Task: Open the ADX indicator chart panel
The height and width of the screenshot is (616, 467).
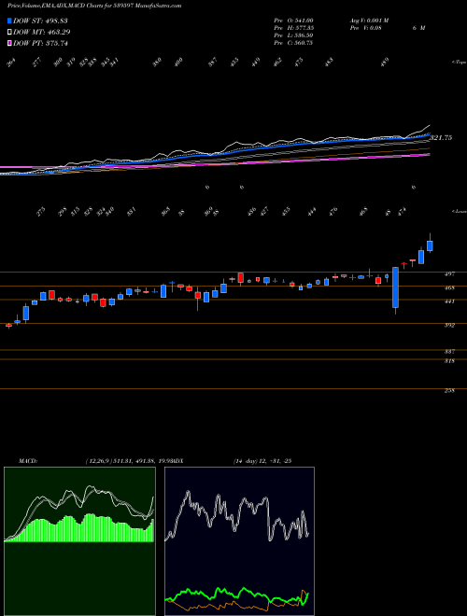Action: pos(239,541)
